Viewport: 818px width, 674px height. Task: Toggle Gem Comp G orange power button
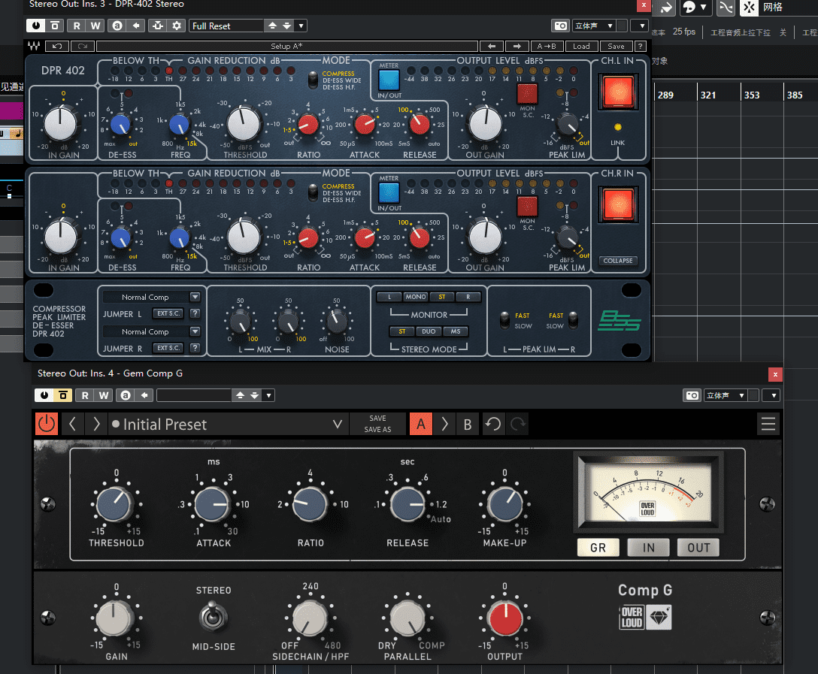47,424
